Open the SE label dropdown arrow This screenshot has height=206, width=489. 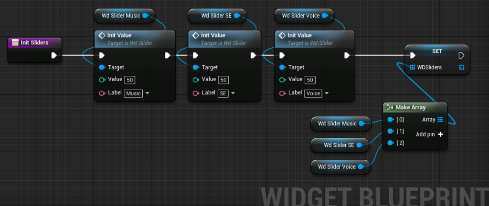233,93
